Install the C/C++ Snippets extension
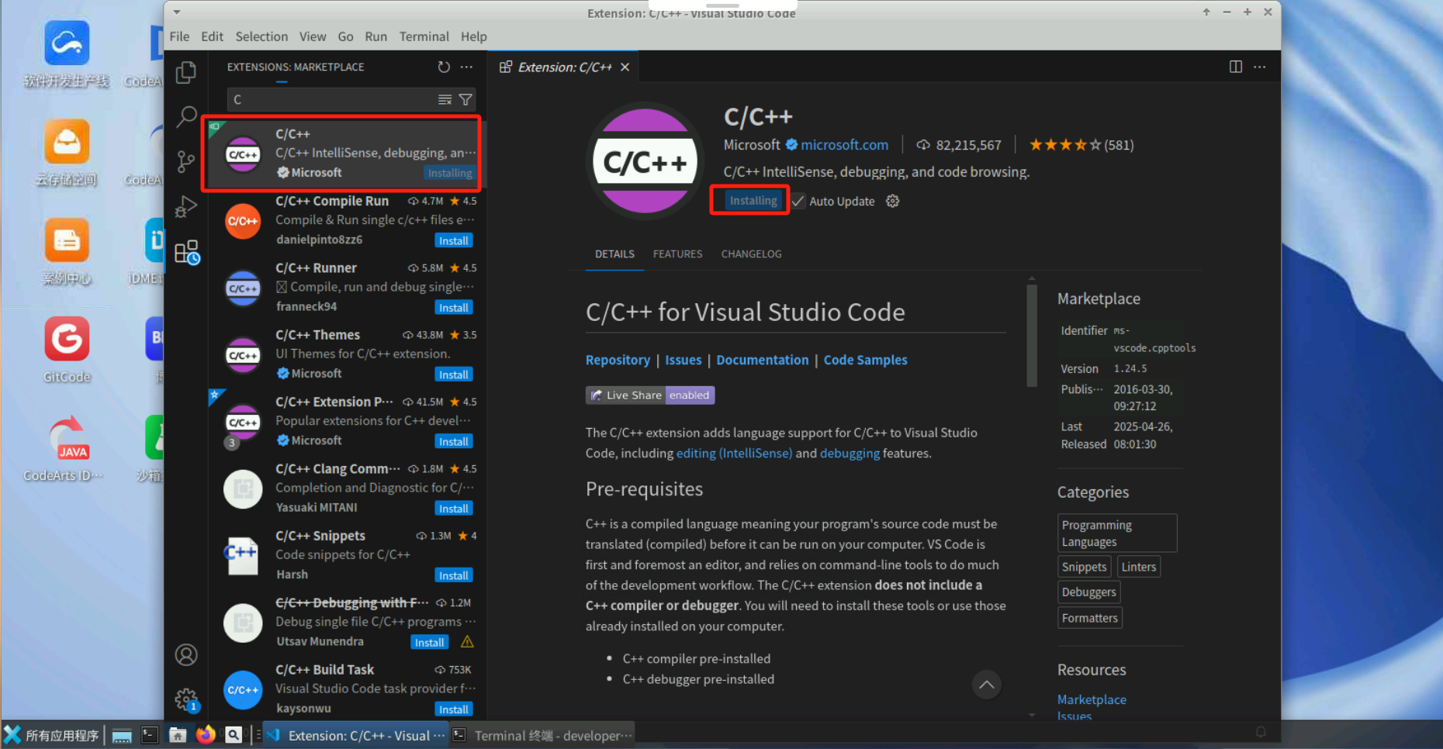Image resolution: width=1443 pixels, height=749 pixels. (453, 575)
